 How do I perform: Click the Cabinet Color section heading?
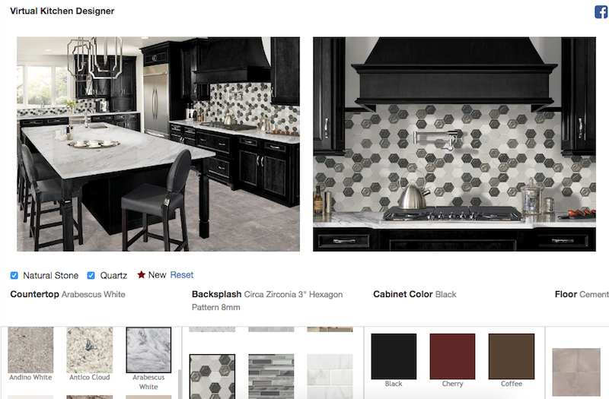coord(403,294)
